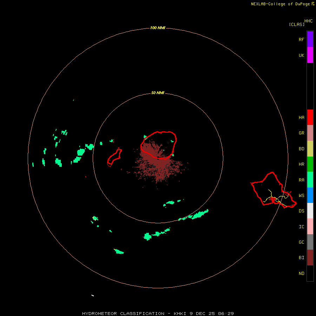Click the UK legend label
Viewport: 316px width, 316px height.
point(301,55)
